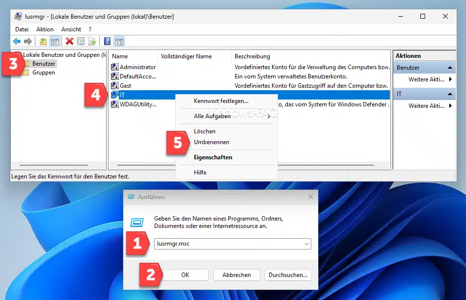Sort by the Beschreibung column header
This screenshot has height=300, width=466.
click(310, 56)
